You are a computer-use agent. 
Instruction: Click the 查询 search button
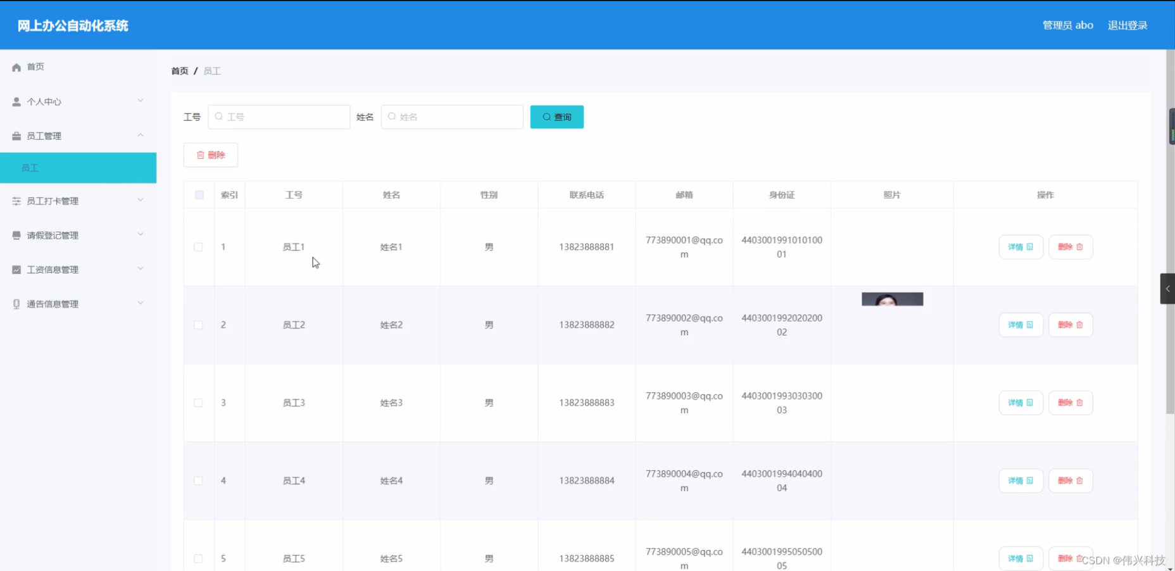pyautogui.click(x=557, y=117)
